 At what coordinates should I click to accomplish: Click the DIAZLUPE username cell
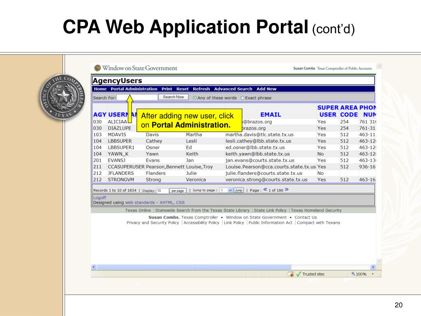120,128
